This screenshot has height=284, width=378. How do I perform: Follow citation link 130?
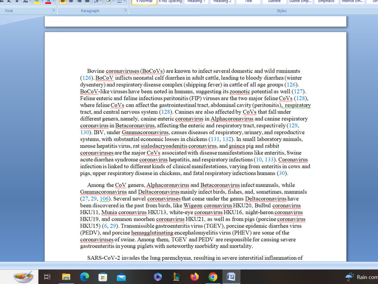point(85,132)
